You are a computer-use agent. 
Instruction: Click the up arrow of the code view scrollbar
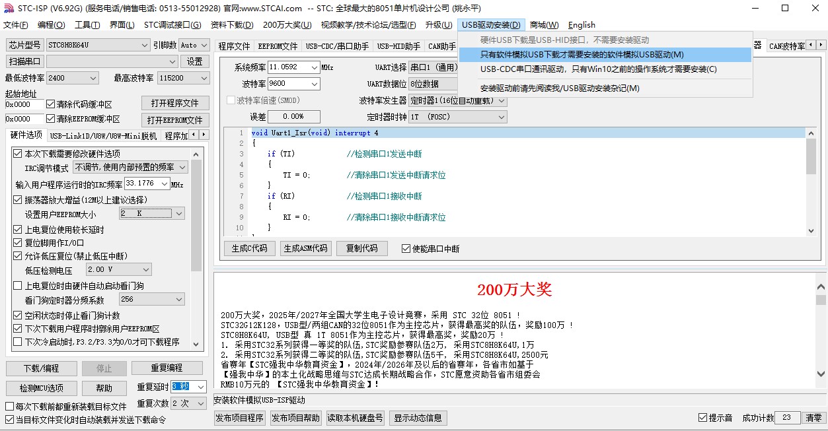811,133
